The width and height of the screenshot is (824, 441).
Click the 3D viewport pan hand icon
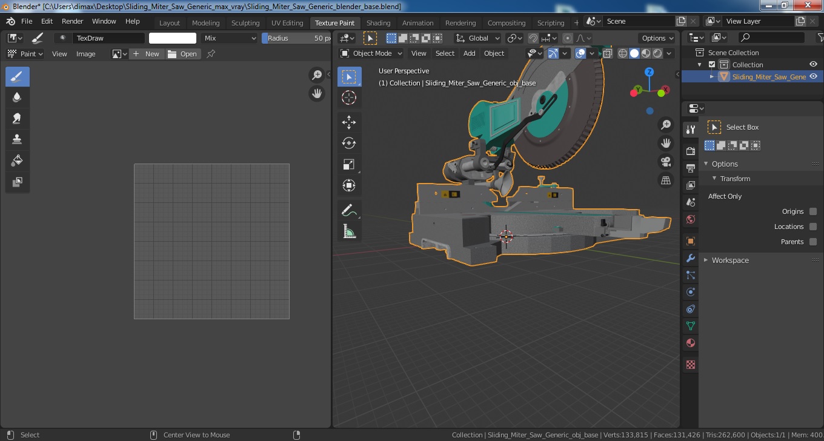(x=666, y=144)
